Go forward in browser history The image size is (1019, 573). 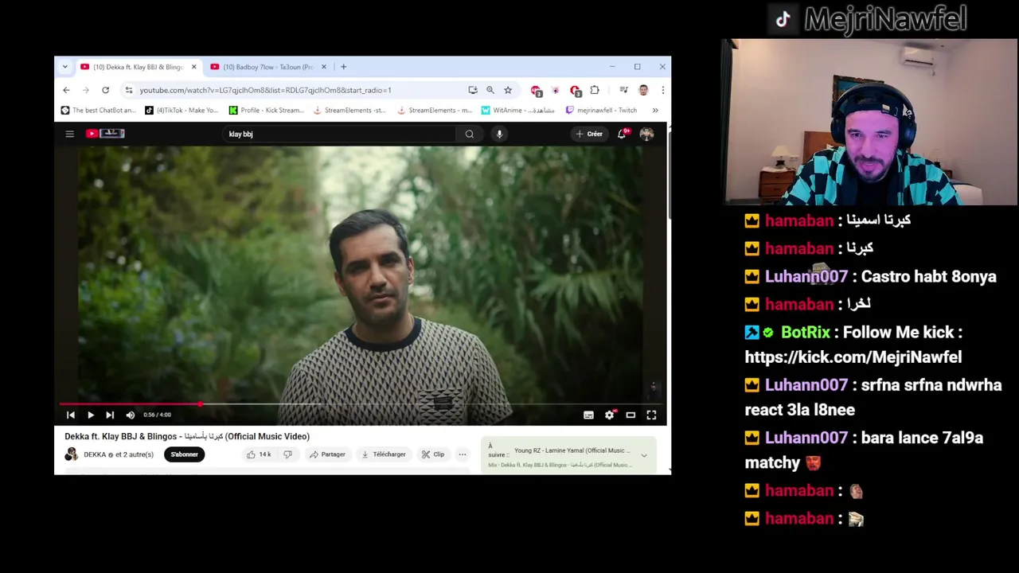click(86, 90)
